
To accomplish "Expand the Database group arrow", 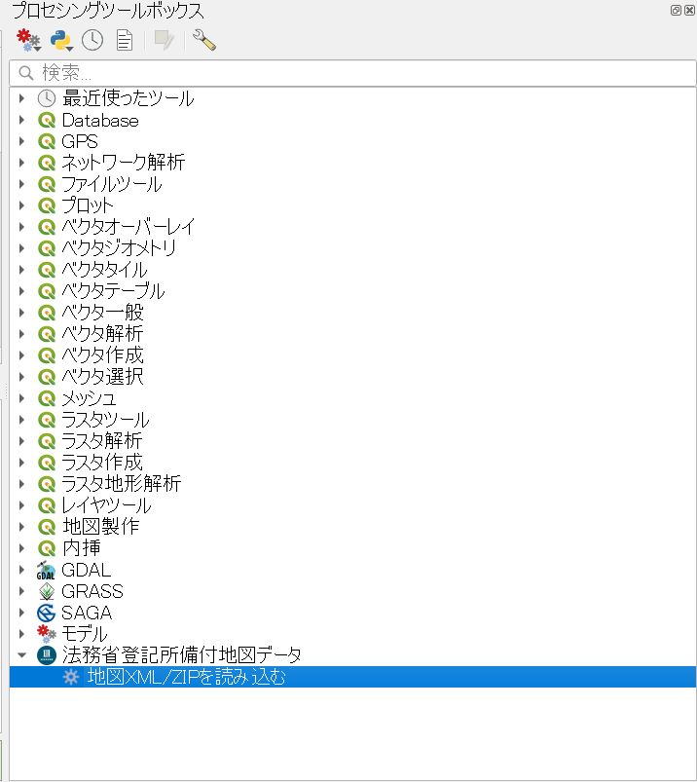I will (x=21, y=120).
